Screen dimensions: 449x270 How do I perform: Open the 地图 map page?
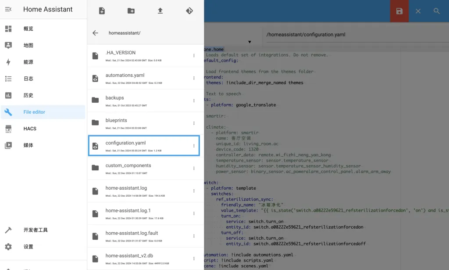(43, 45)
